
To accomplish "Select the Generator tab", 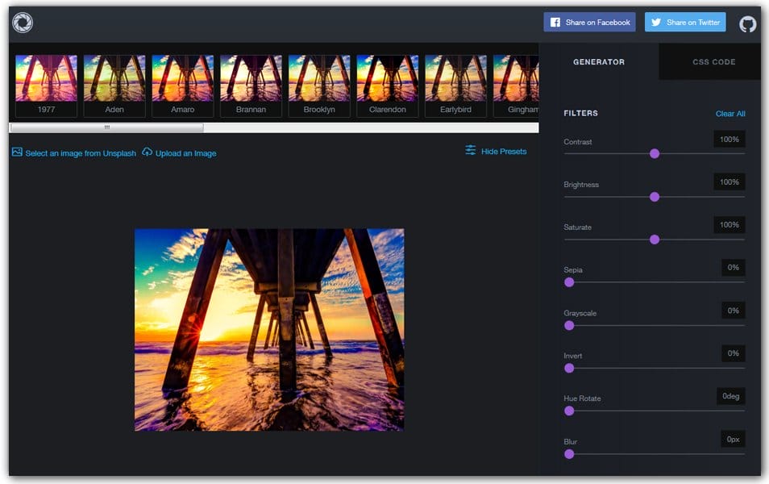I will (x=600, y=61).
